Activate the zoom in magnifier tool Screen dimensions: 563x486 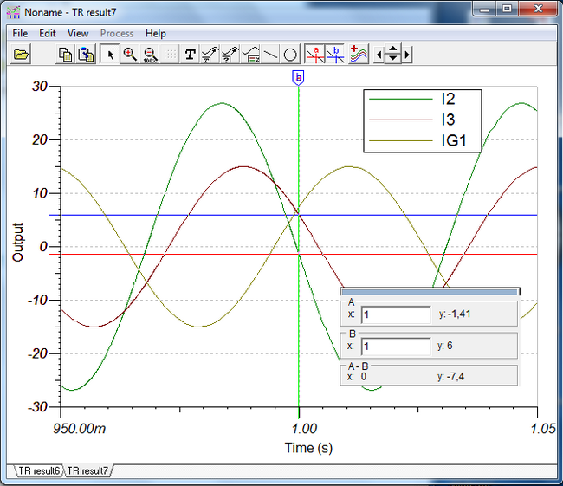pyautogui.click(x=130, y=55)
